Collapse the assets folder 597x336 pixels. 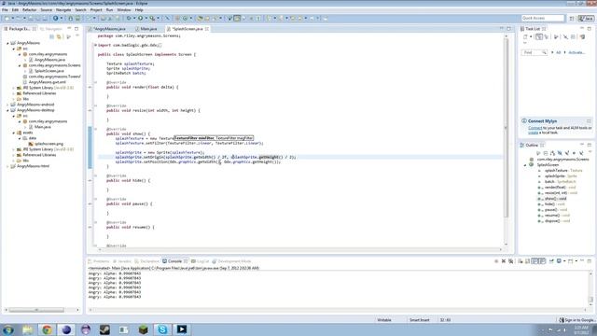point(14,133)
